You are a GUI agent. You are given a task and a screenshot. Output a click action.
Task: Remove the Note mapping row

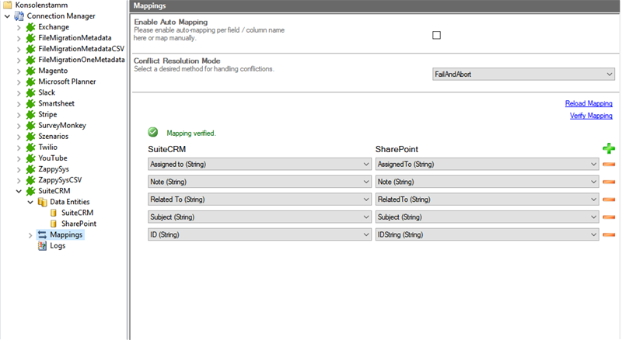608,182
